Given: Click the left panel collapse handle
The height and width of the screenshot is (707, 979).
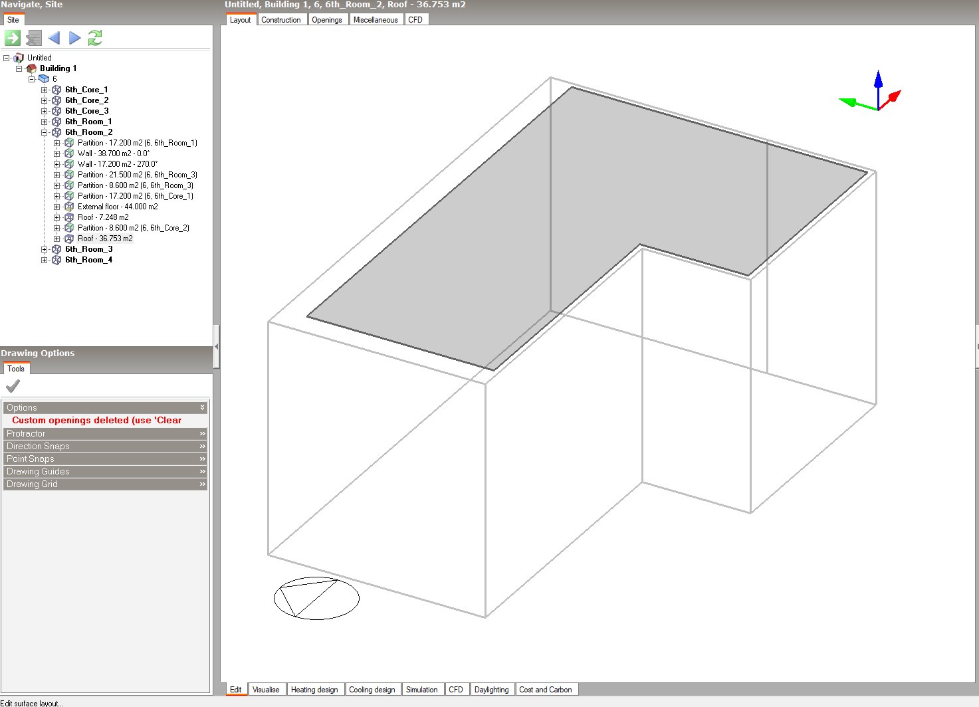Looking at the screenshot, I should pyautogui.click(x=216, y=346).
